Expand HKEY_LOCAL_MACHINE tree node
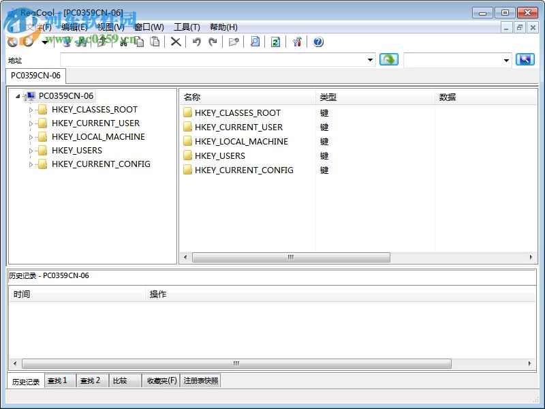 point(31,137)
